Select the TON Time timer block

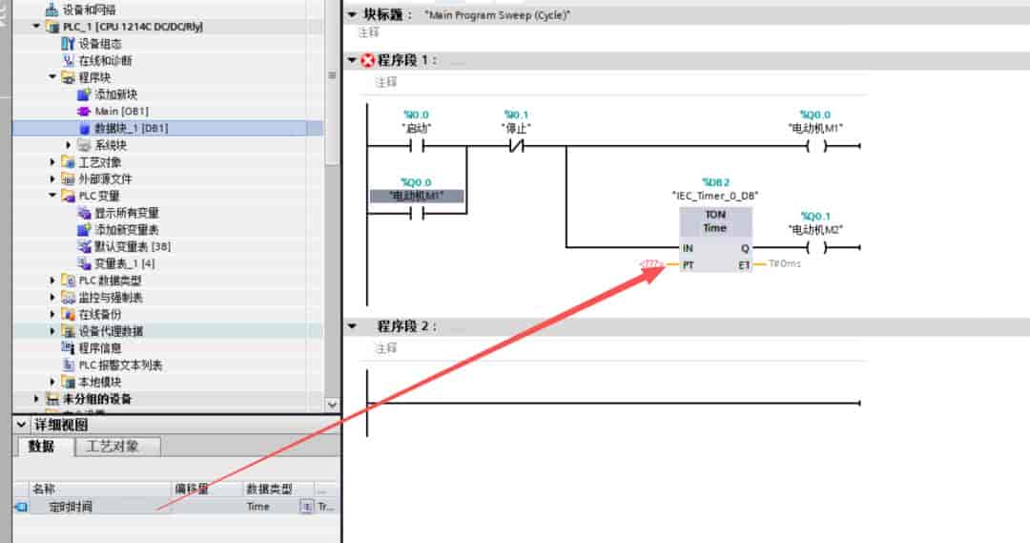[x=715, y=240]
